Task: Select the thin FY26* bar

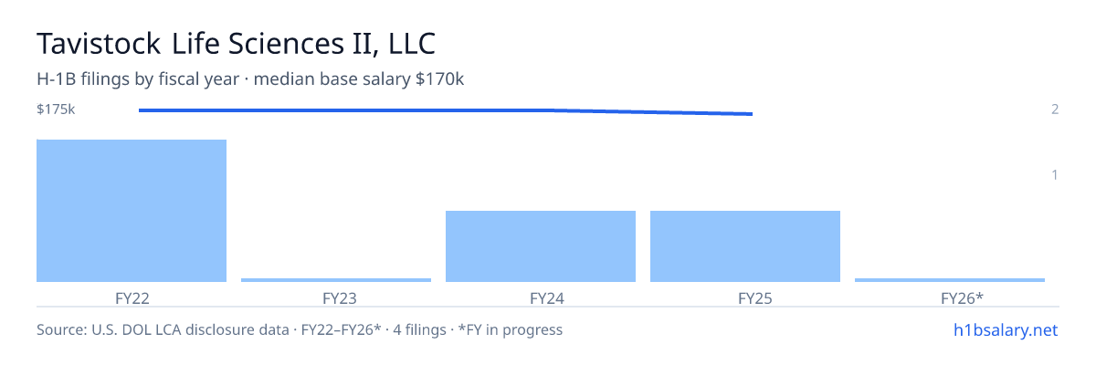Action: (950, 280)
